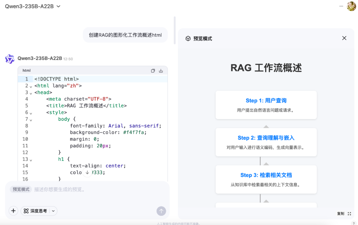Collapse the html tag fold on line 2
The image size is (358, 225).
point(31,87)
